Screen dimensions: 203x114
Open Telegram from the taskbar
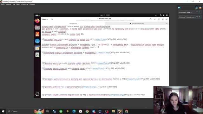pyautogui.click(x=94, y=111)
